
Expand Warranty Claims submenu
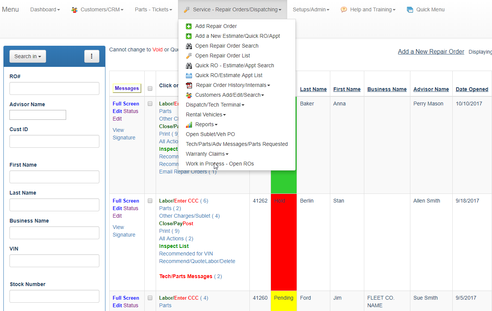[x=207, y=154]
